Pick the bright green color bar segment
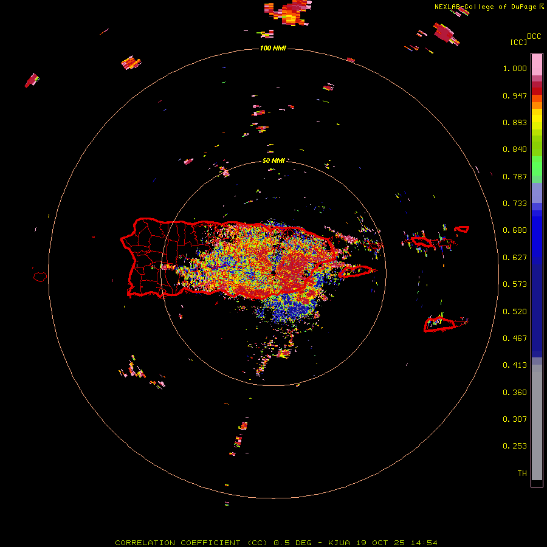 [537, 166]
